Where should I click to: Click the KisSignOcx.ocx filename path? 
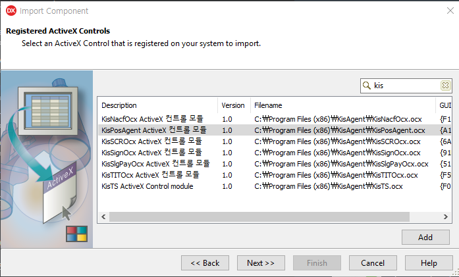click(x=337, y=153)
